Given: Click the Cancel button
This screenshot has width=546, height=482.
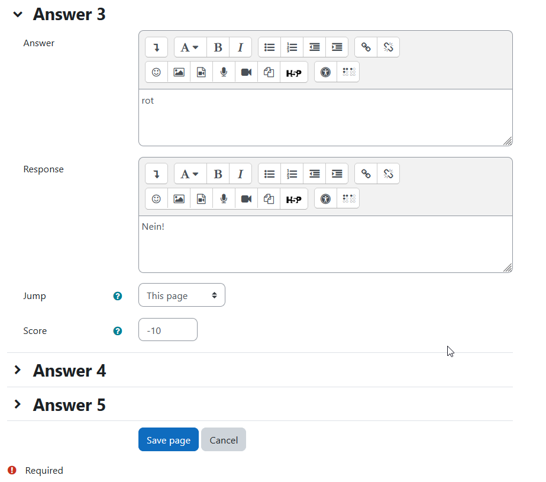Looking at the screenshot, I should 224,439.
